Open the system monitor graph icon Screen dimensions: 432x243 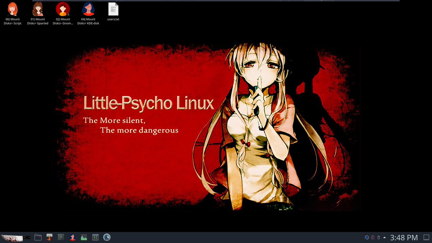pyautogui.click(x=84, y=237)
